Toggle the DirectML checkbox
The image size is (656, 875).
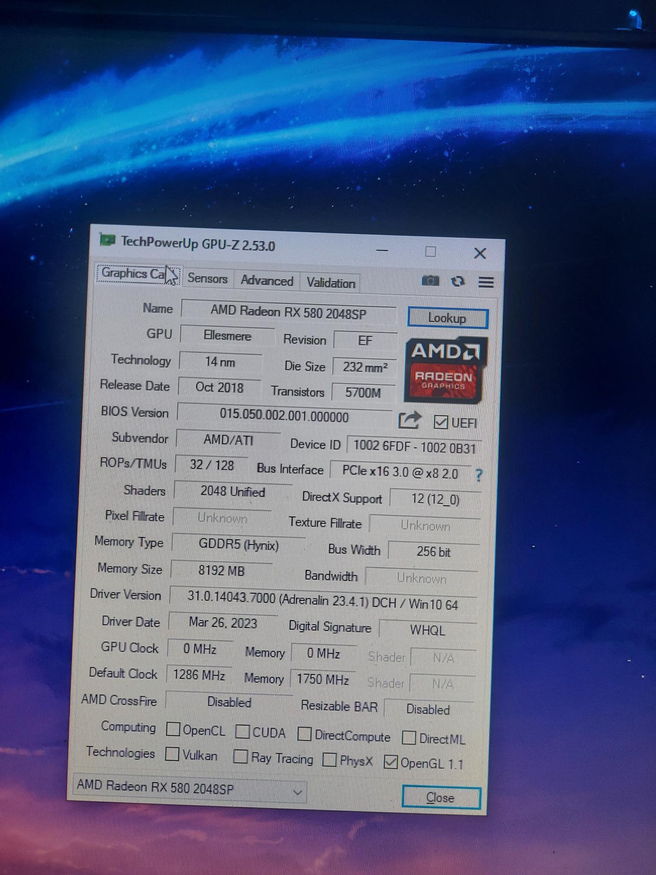tap(409, 737)
